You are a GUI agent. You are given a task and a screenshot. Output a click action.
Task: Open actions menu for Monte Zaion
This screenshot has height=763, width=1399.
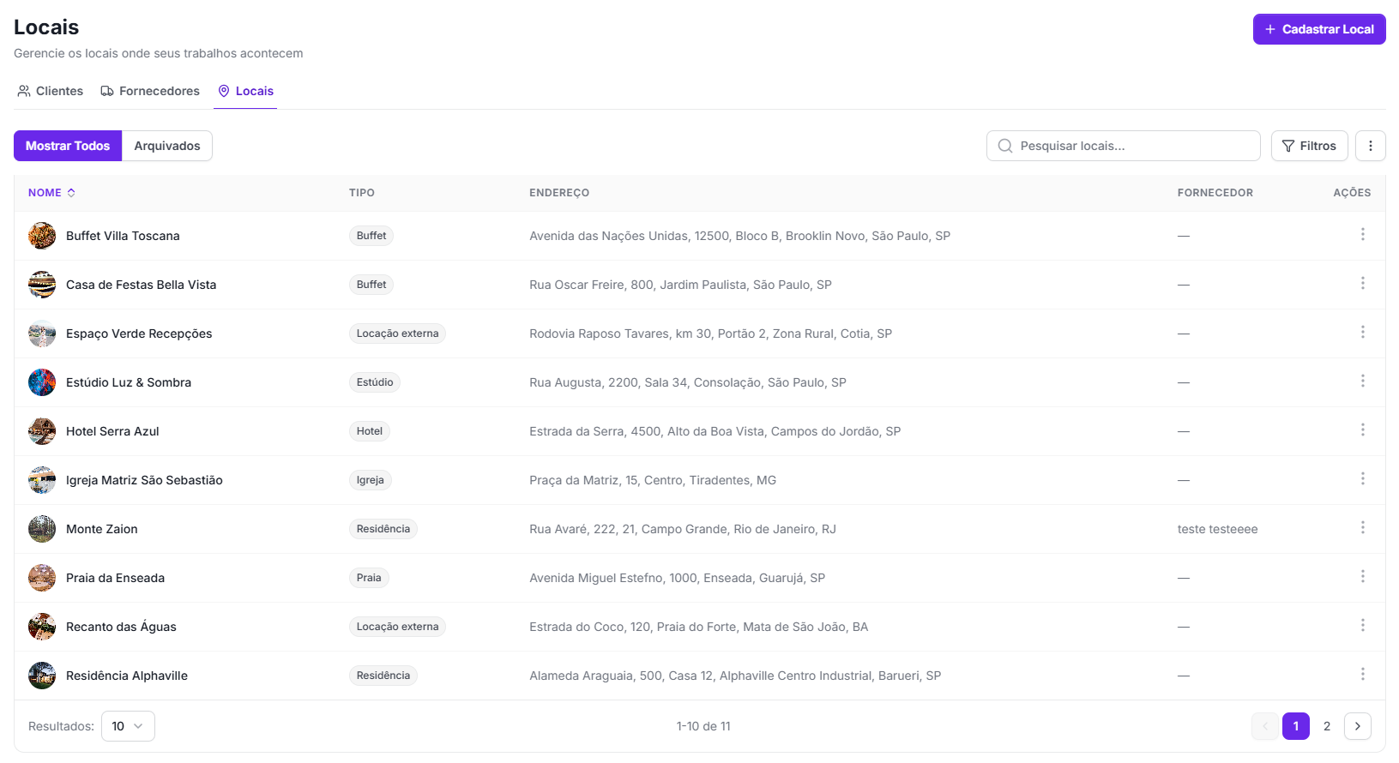(1362, 528)
